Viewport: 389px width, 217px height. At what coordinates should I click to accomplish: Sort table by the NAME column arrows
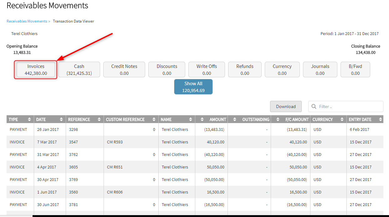[190, 119]
